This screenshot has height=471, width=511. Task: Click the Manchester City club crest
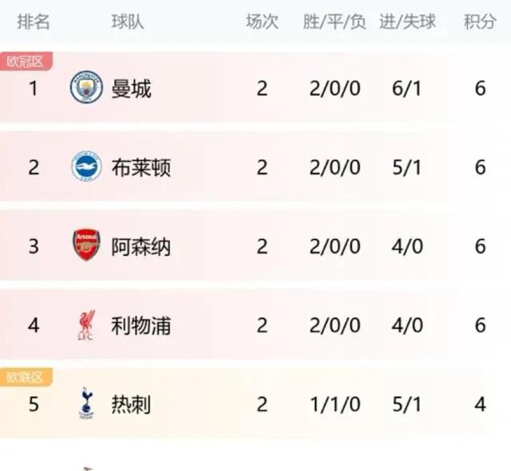point(86,88)
